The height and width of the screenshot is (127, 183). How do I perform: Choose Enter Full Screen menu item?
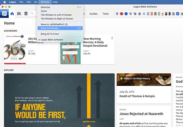(60, 28)
